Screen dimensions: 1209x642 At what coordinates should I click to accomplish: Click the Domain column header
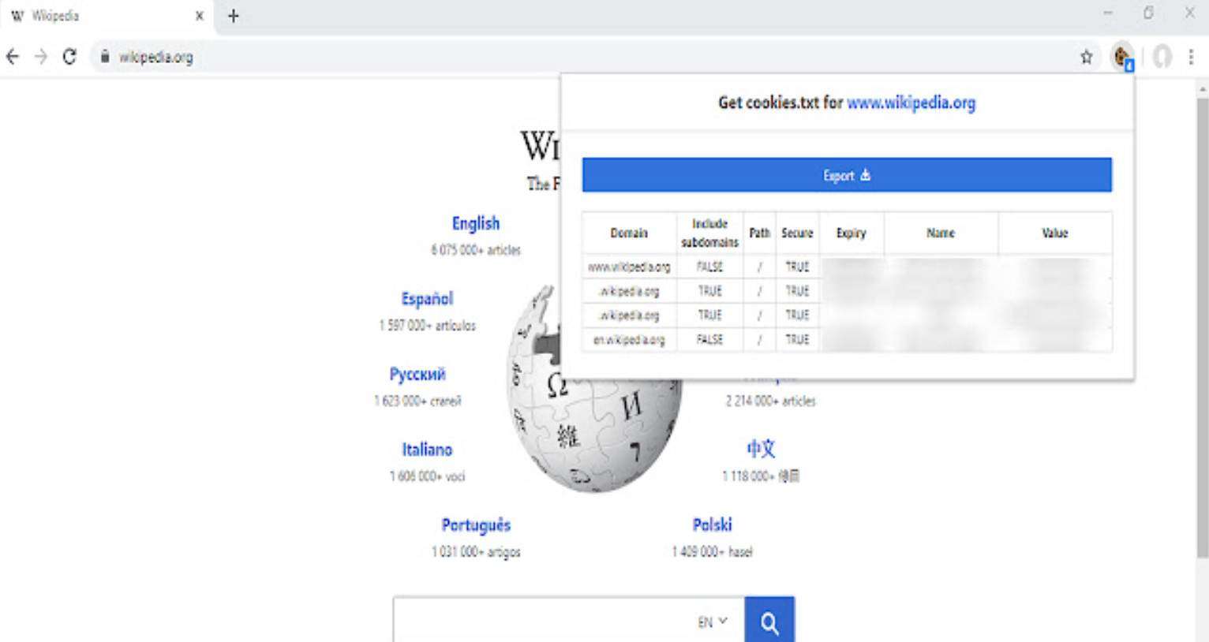[629, 233]
